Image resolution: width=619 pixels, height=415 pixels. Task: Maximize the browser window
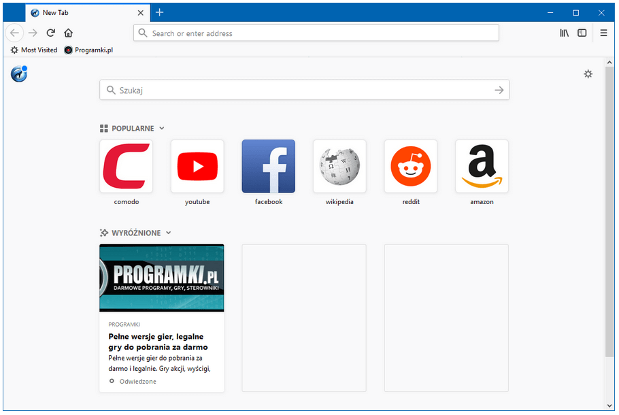click(x=576, y=13)
